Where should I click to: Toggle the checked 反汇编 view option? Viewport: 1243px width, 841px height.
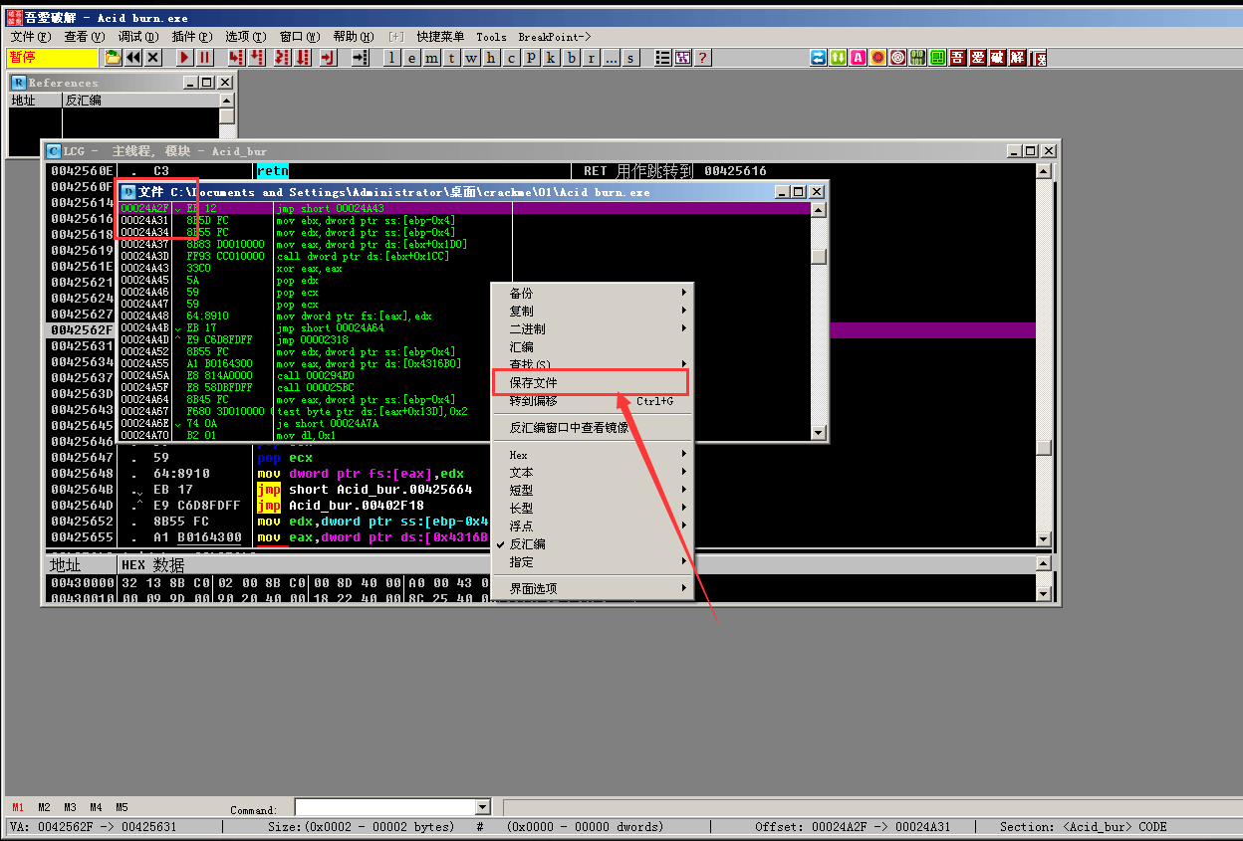click(x=592, y=544)
